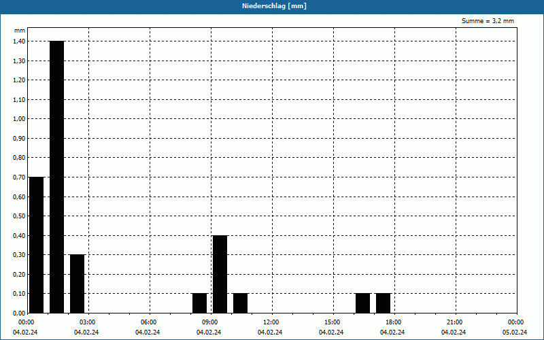Screen dimensions: 544x340
Task: Click the 'Summe = 3,2 mm' total label
Action: (488, 21)
